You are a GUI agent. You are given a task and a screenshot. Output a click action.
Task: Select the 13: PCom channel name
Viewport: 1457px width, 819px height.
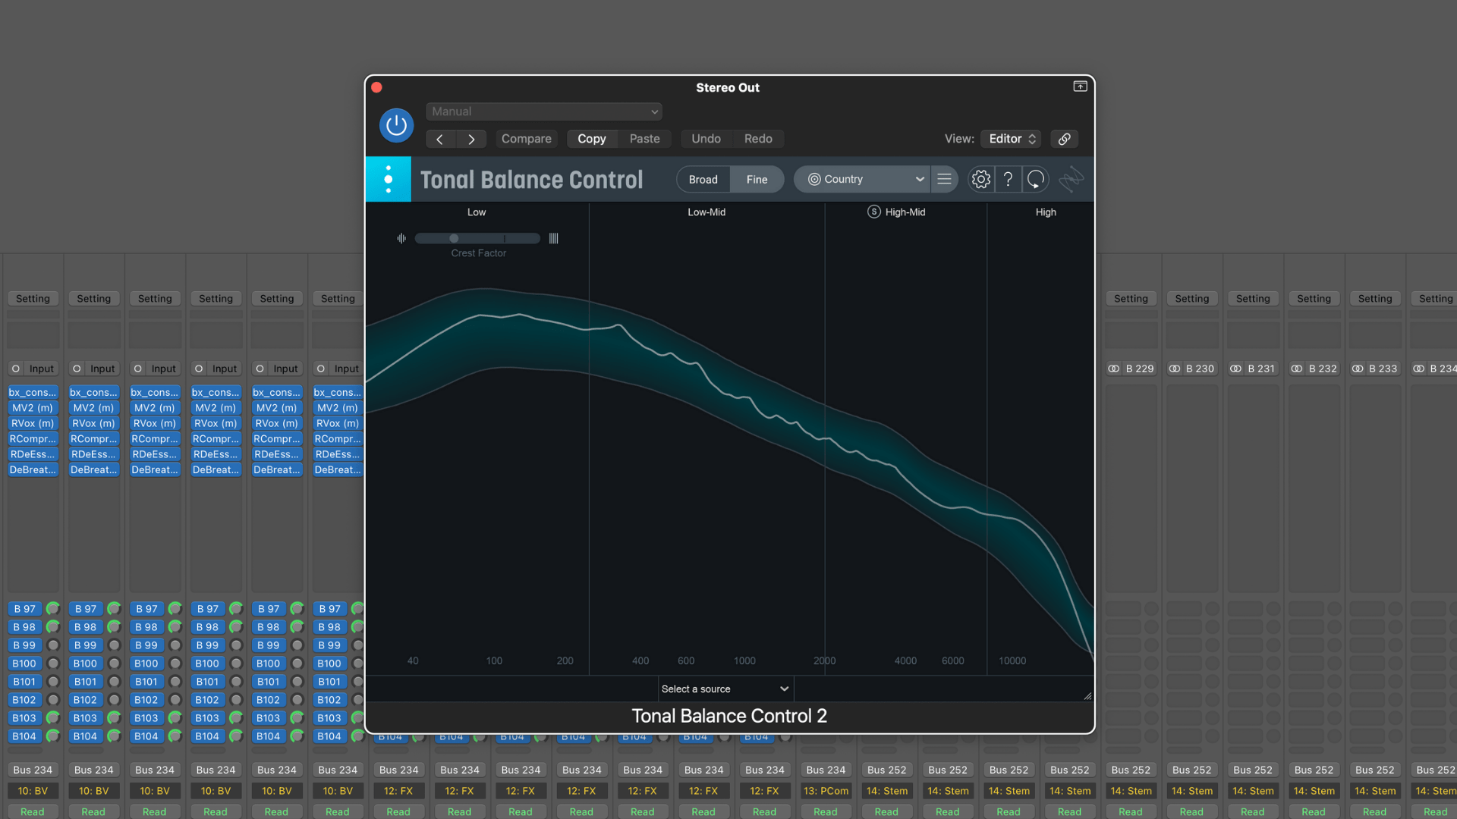[x=826, y=791]
